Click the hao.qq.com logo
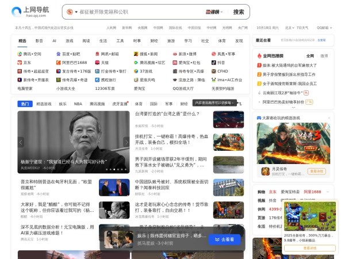Viewport: 345px width, 259px height. (30, 12)
